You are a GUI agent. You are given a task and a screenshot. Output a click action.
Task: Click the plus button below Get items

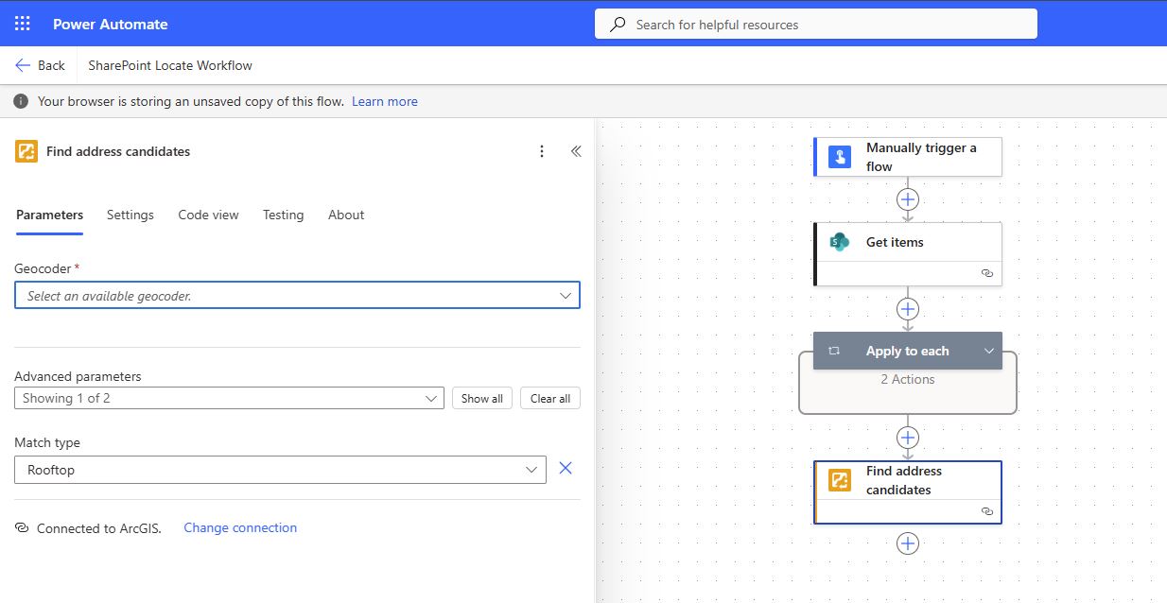tap(907, 308)
